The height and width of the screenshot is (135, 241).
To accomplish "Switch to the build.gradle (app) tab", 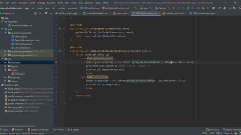I will point(66,13).
